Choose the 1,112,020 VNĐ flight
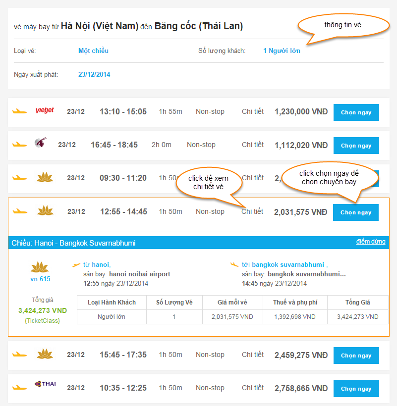The width and height of the screenshot is (397, 406). [356, 146]
